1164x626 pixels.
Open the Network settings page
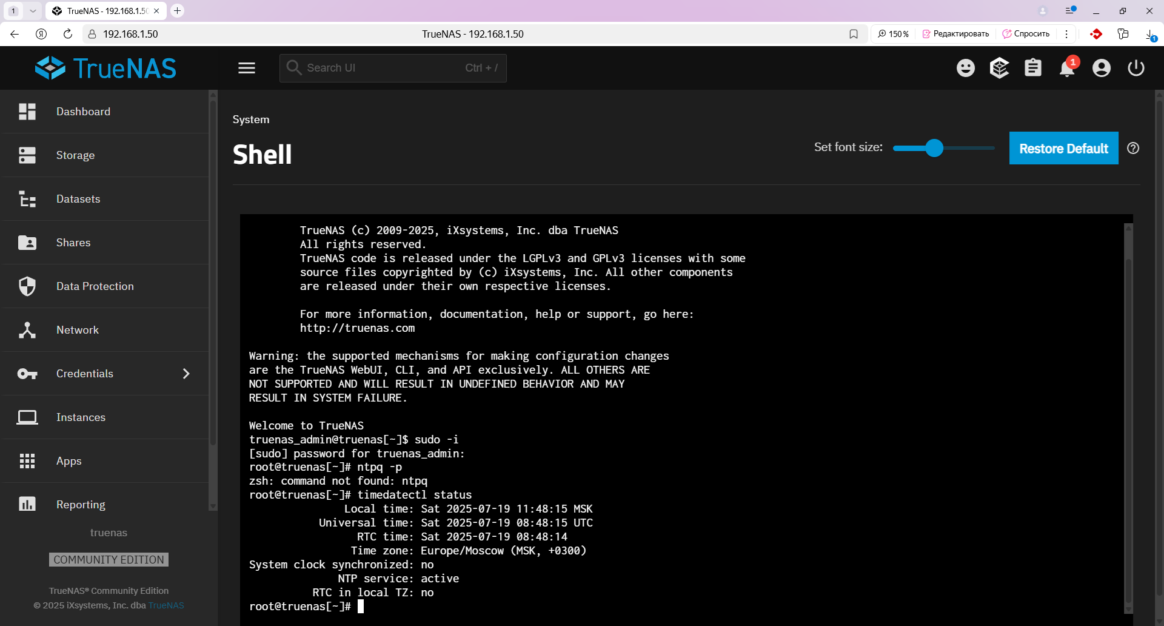(105, 330)
